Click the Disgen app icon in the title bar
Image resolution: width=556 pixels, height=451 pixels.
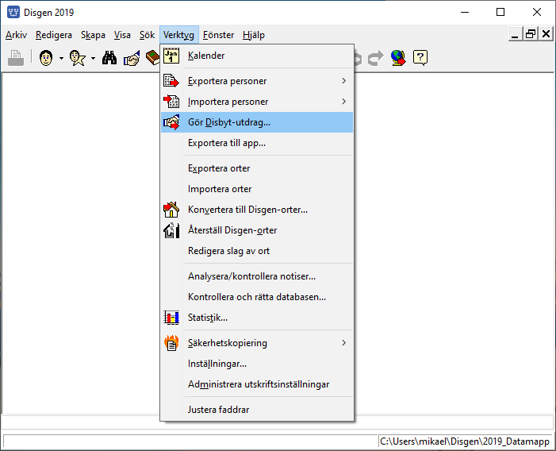tap(13, 12)
